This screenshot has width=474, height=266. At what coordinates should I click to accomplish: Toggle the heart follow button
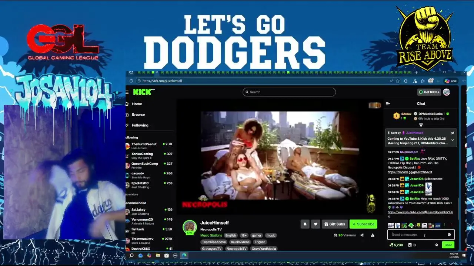316,224
